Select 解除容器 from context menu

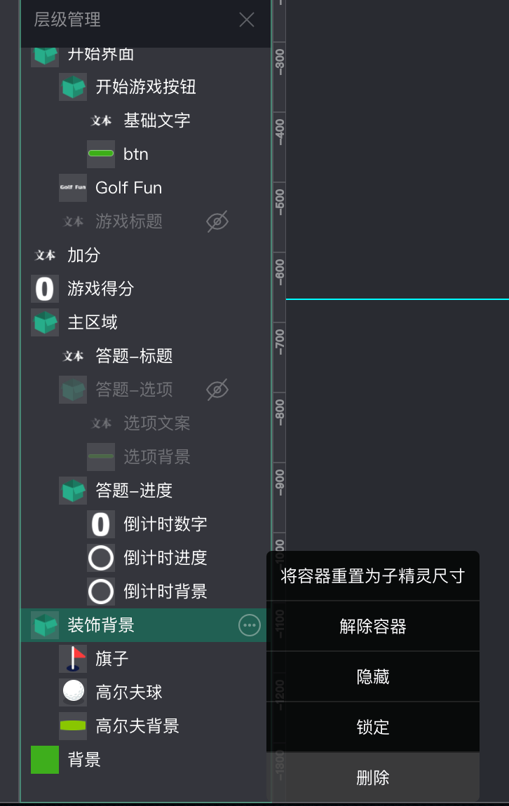[x=373, y=627]
